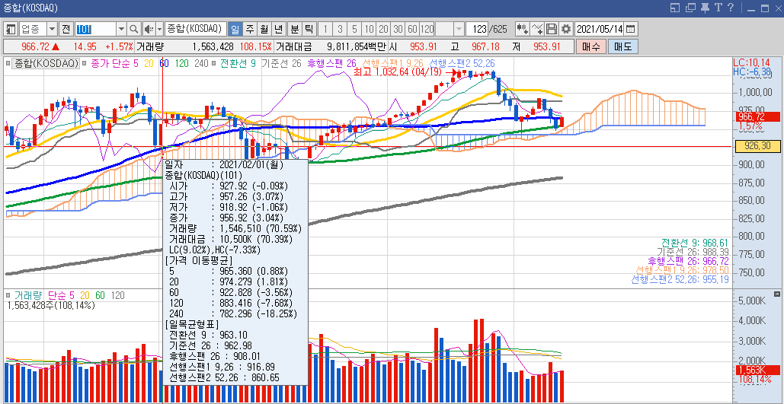Click the 전 button
Screen dimensions: 784x404
click(66, 29)
